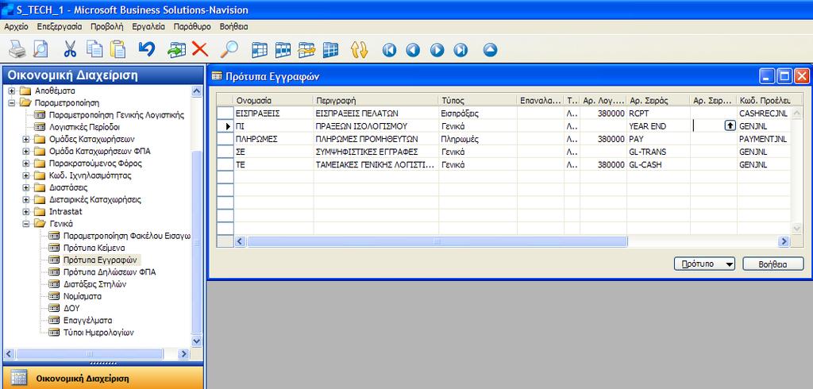The width and height of the screenshot is (813, 389).
Task: Click the second of the four table icons
Action: tap(283, 50)
